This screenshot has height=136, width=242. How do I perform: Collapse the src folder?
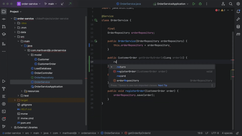click(x=15, y=37)
